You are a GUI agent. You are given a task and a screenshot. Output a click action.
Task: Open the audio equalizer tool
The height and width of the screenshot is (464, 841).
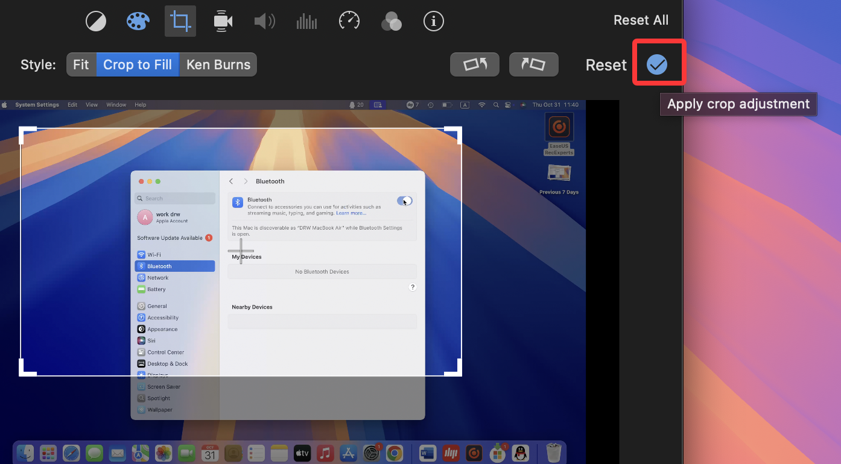[x=306, y=20]
